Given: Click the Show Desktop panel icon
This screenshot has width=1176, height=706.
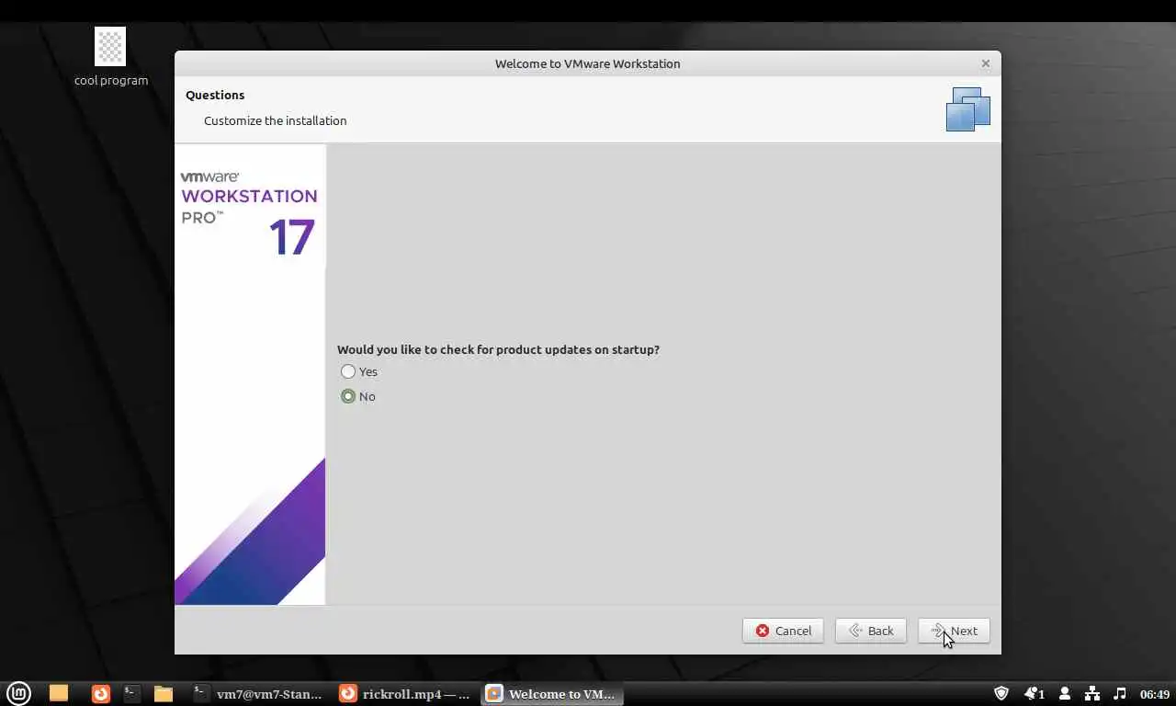Looking at the screenshot, I should click(x=59, y=693).
